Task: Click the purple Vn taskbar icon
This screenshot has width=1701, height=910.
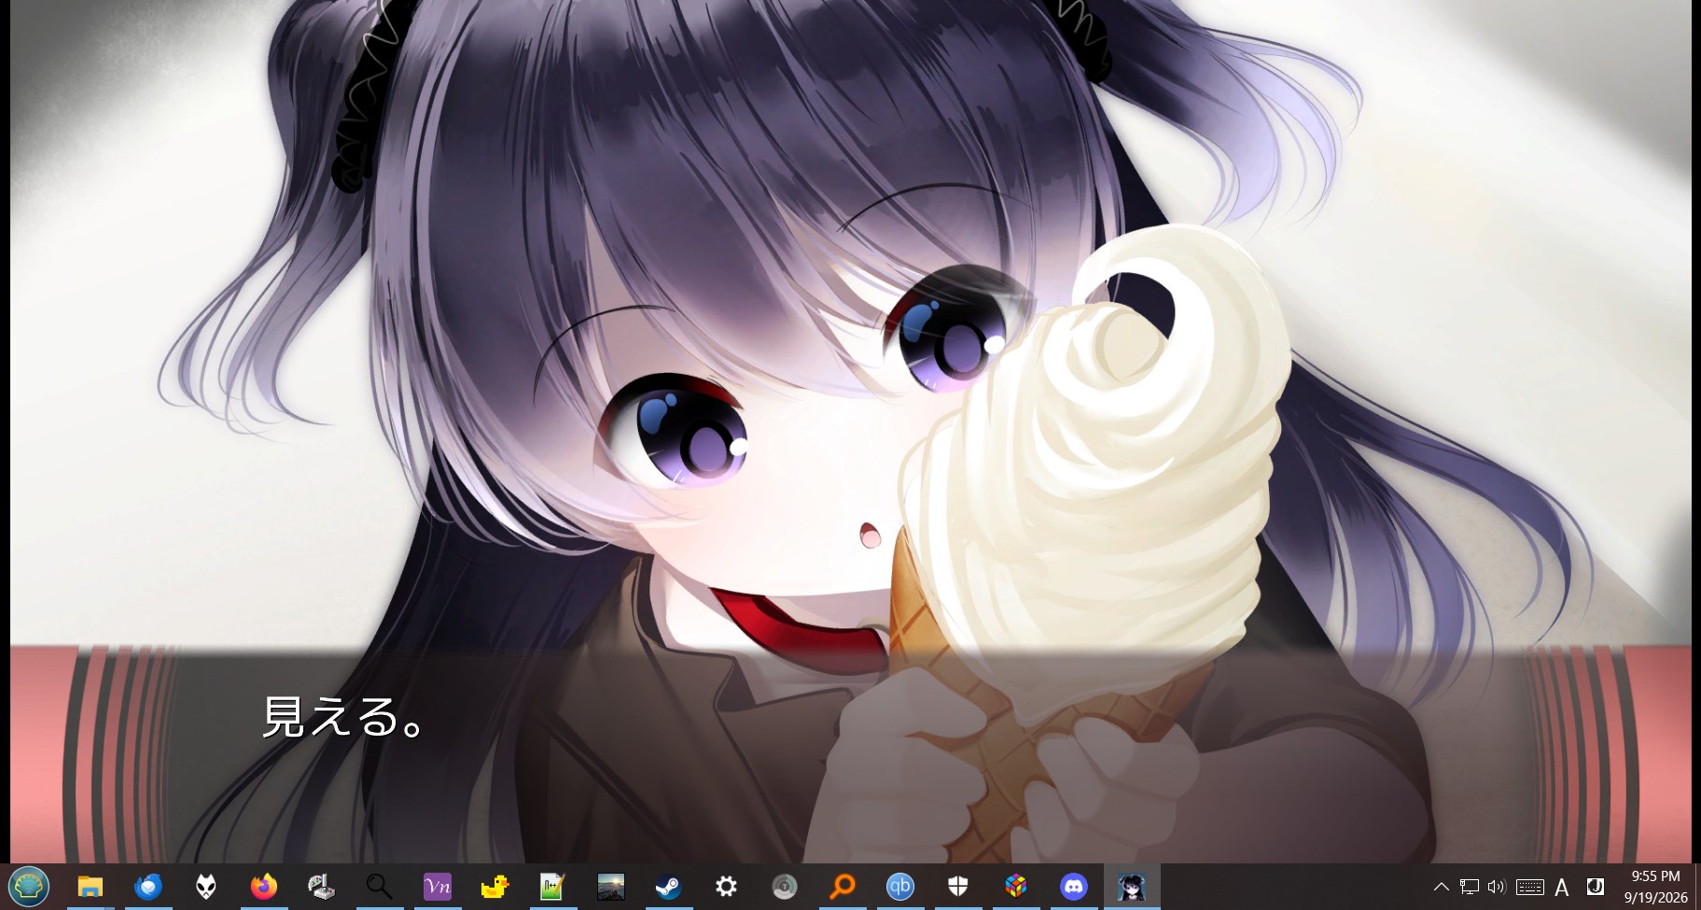Action: click(437, 886)
